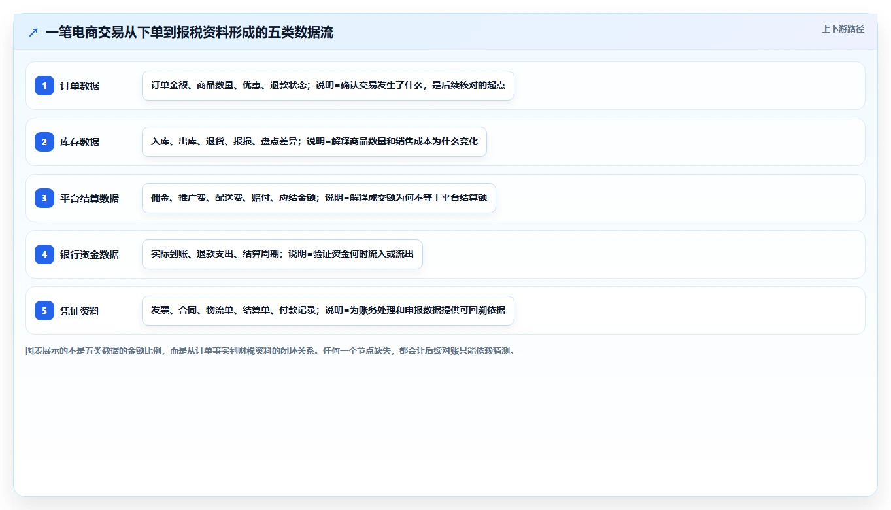Viewport: 891px width, 510px height.
Task: Click the description box starting 入库、出库、退货
Action: [x=314, y=142]
